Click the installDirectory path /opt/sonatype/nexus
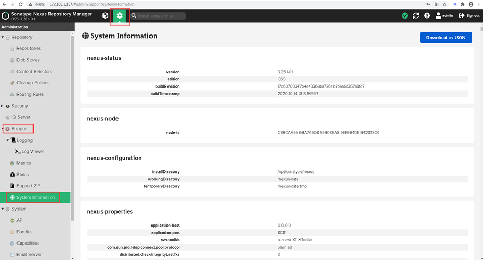 296,172
